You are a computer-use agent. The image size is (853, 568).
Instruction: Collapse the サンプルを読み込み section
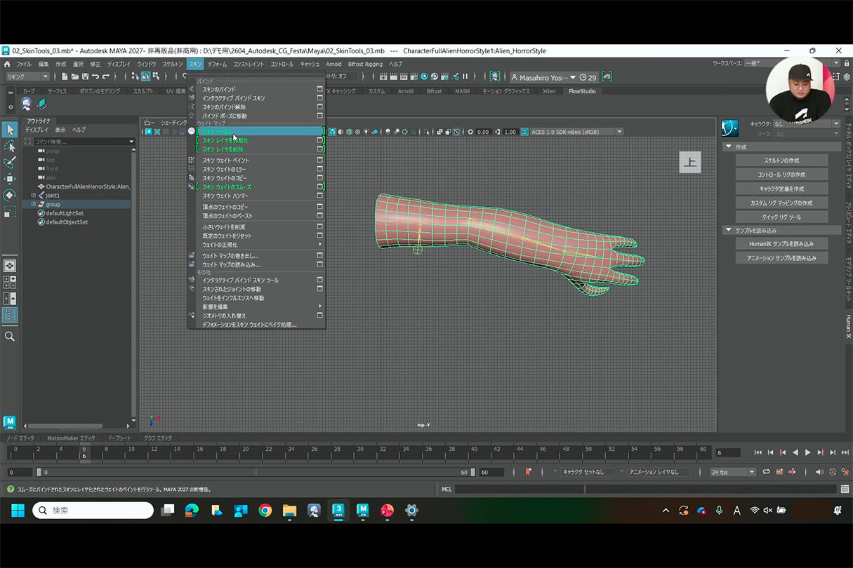[x=727, y=230]
